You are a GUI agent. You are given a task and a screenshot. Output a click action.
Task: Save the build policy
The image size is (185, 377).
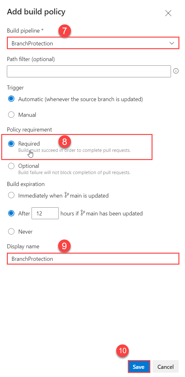tap(138, 367)
